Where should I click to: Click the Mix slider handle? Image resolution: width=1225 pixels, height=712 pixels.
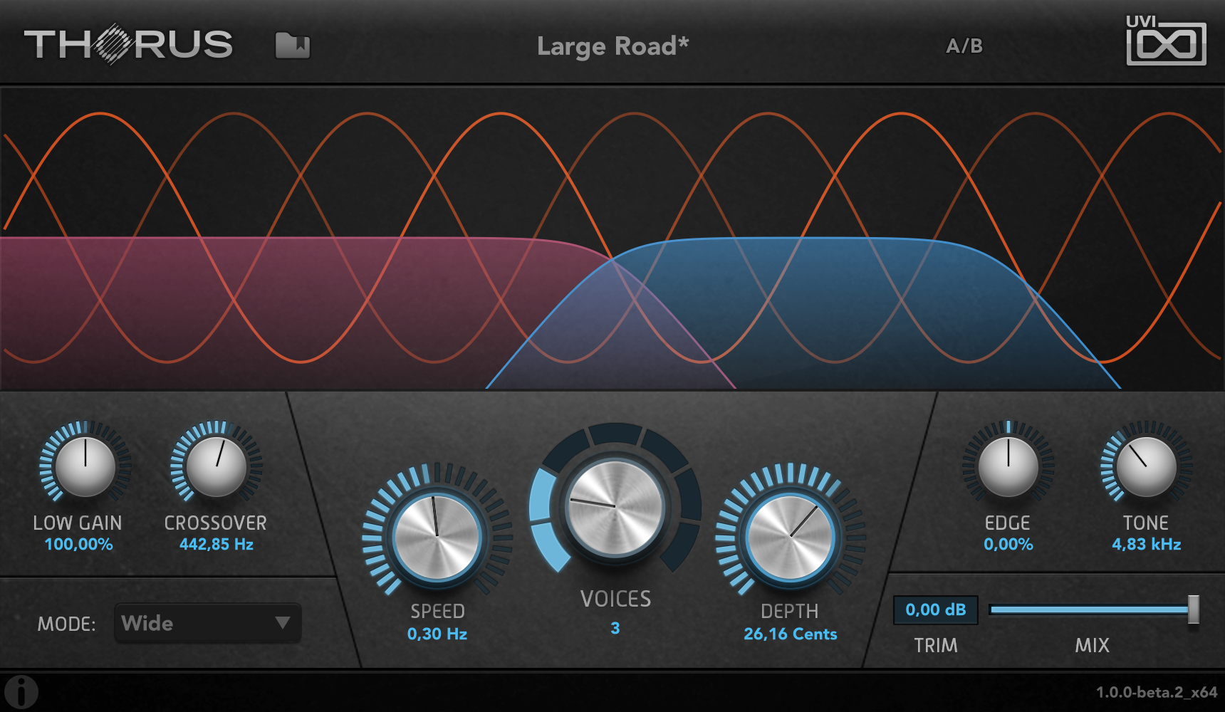(1194, 609)
